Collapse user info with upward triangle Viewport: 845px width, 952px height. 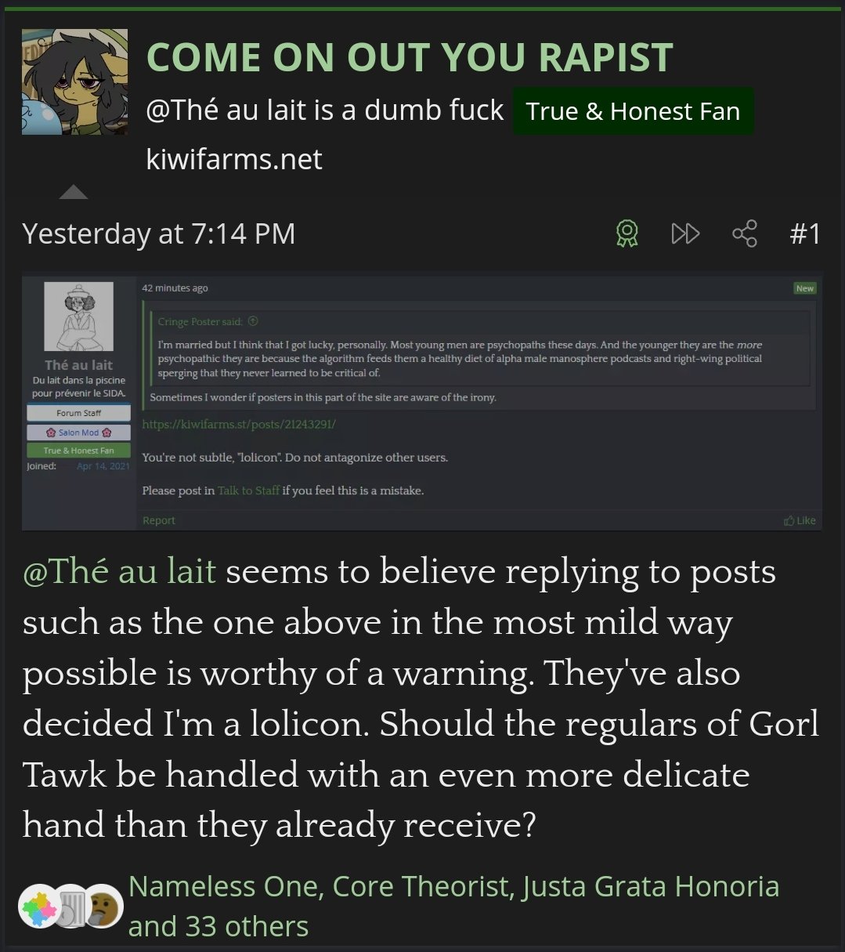click(x=74, y=191)
